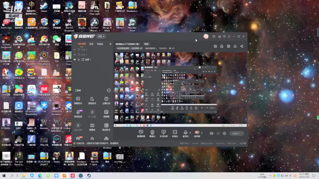
Task: Expand the toolbox more options button
Action: 108,90
